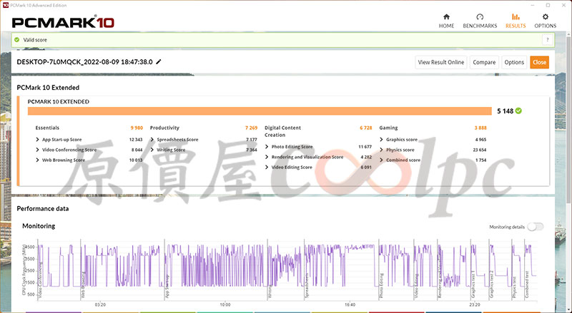Click the results bar chart icon

point(516,16)
